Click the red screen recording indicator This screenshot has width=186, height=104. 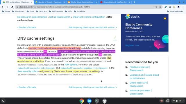point(162,101)
